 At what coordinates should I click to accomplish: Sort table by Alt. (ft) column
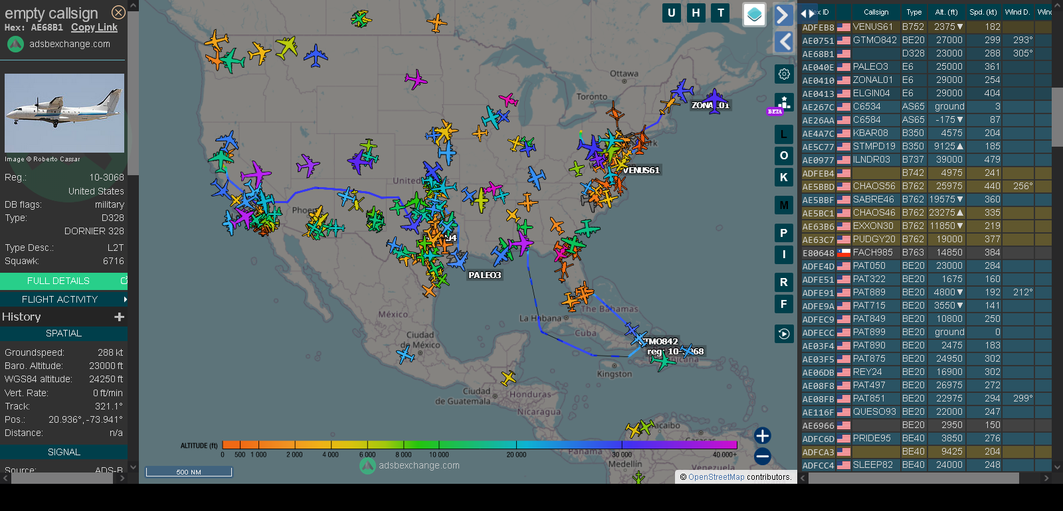pos(946,12)
